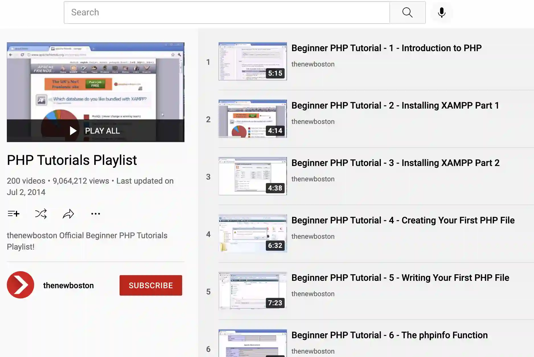Screen dimensions: 534x357
Task: Click the 6:32 video thumbnail
Action: (x=252, y=234)
